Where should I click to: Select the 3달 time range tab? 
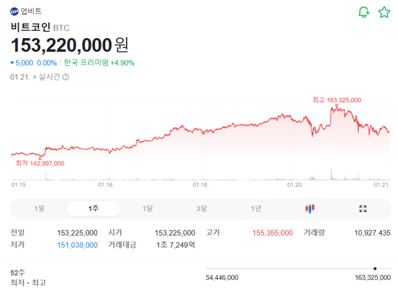click(201, 209)
